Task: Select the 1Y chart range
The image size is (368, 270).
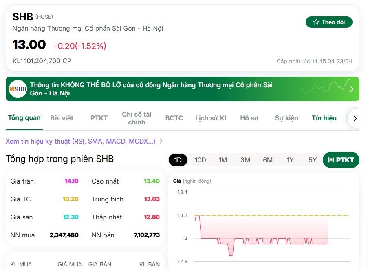Action: coord(290,160)
